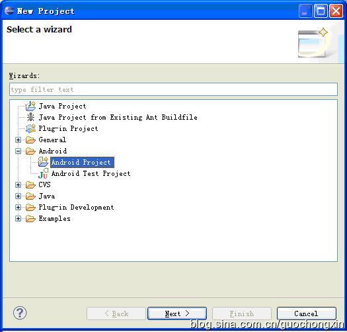
Task: Click the CVS folder icon
Action: pyautogui.click(x=30, y=185)
